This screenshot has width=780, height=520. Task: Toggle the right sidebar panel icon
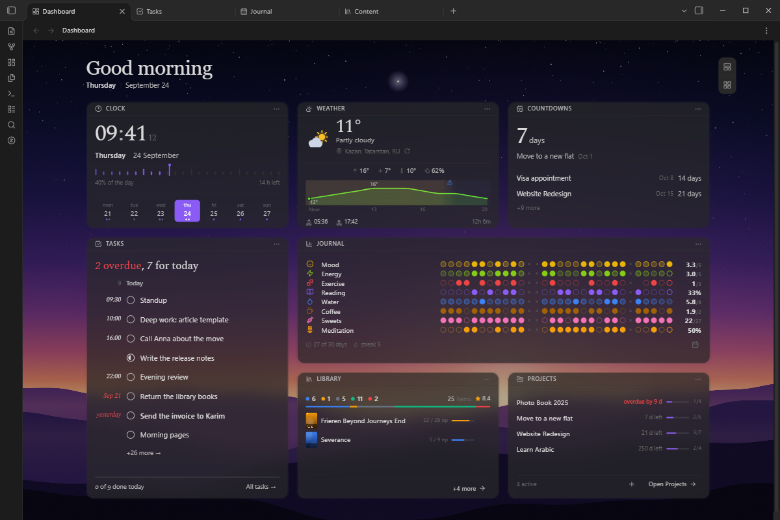pos(699,11)
